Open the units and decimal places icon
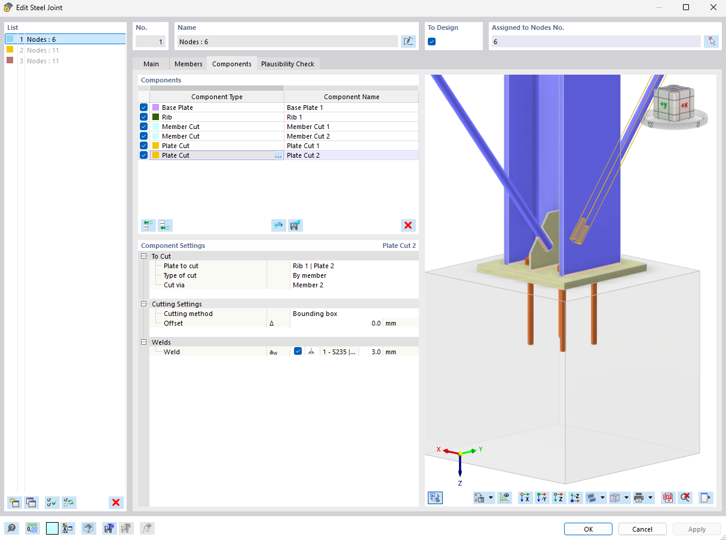 32,529
